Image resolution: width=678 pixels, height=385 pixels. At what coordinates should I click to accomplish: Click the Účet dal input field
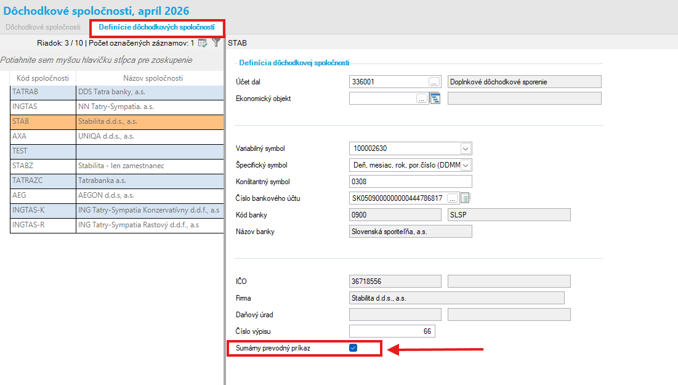(389, 82)
